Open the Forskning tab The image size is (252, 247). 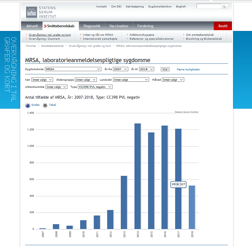tap(145, 26)
